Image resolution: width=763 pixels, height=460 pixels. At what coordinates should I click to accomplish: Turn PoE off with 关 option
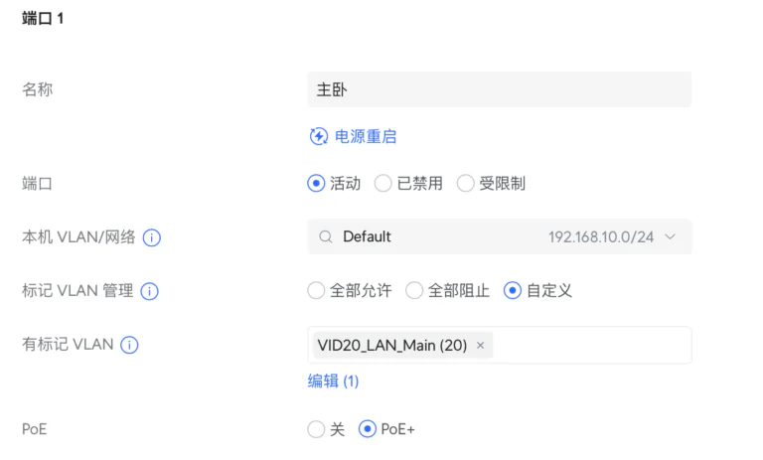click(x=317, y=429)
